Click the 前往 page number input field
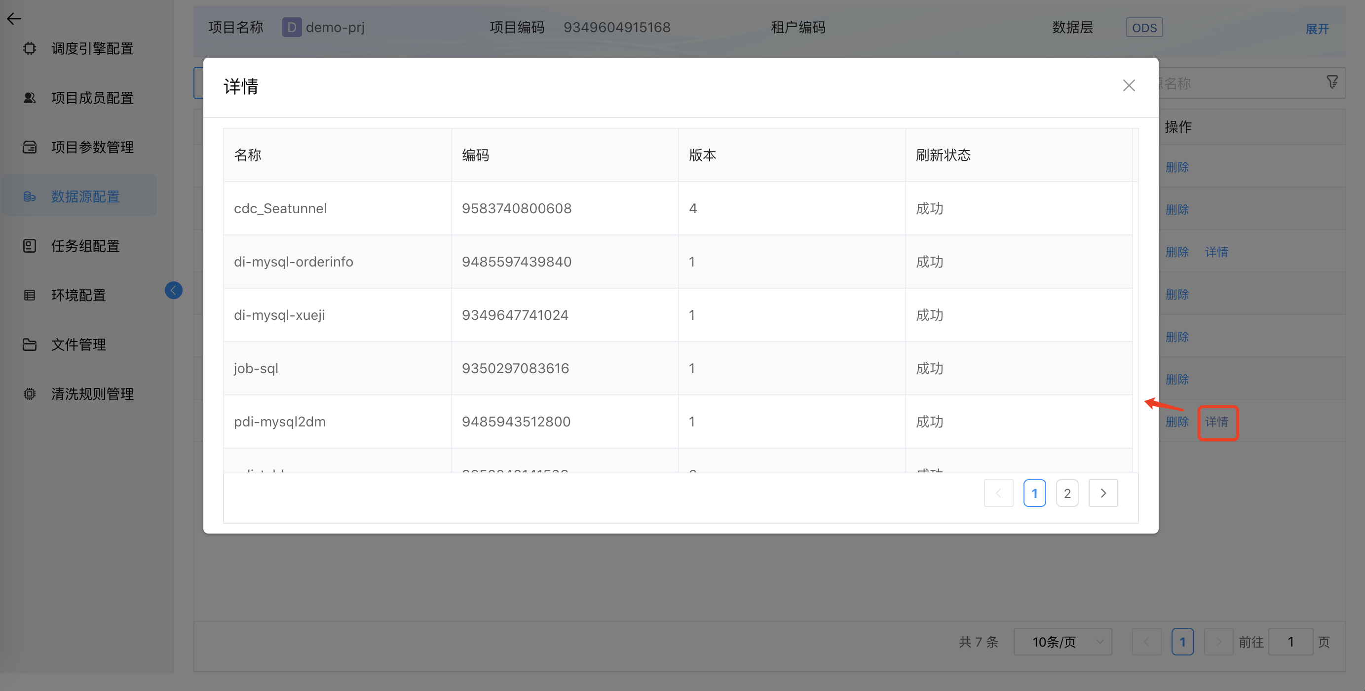 1291,642
